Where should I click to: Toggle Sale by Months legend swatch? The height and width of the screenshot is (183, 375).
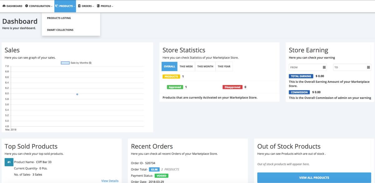[x=65, y=63]
